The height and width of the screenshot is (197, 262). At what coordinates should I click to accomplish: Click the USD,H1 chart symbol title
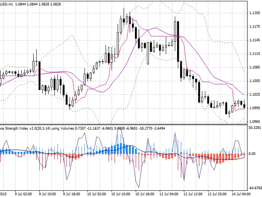(6, 4)
